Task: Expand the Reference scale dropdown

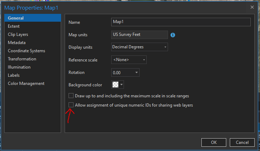Action: (x=129, y=60)
